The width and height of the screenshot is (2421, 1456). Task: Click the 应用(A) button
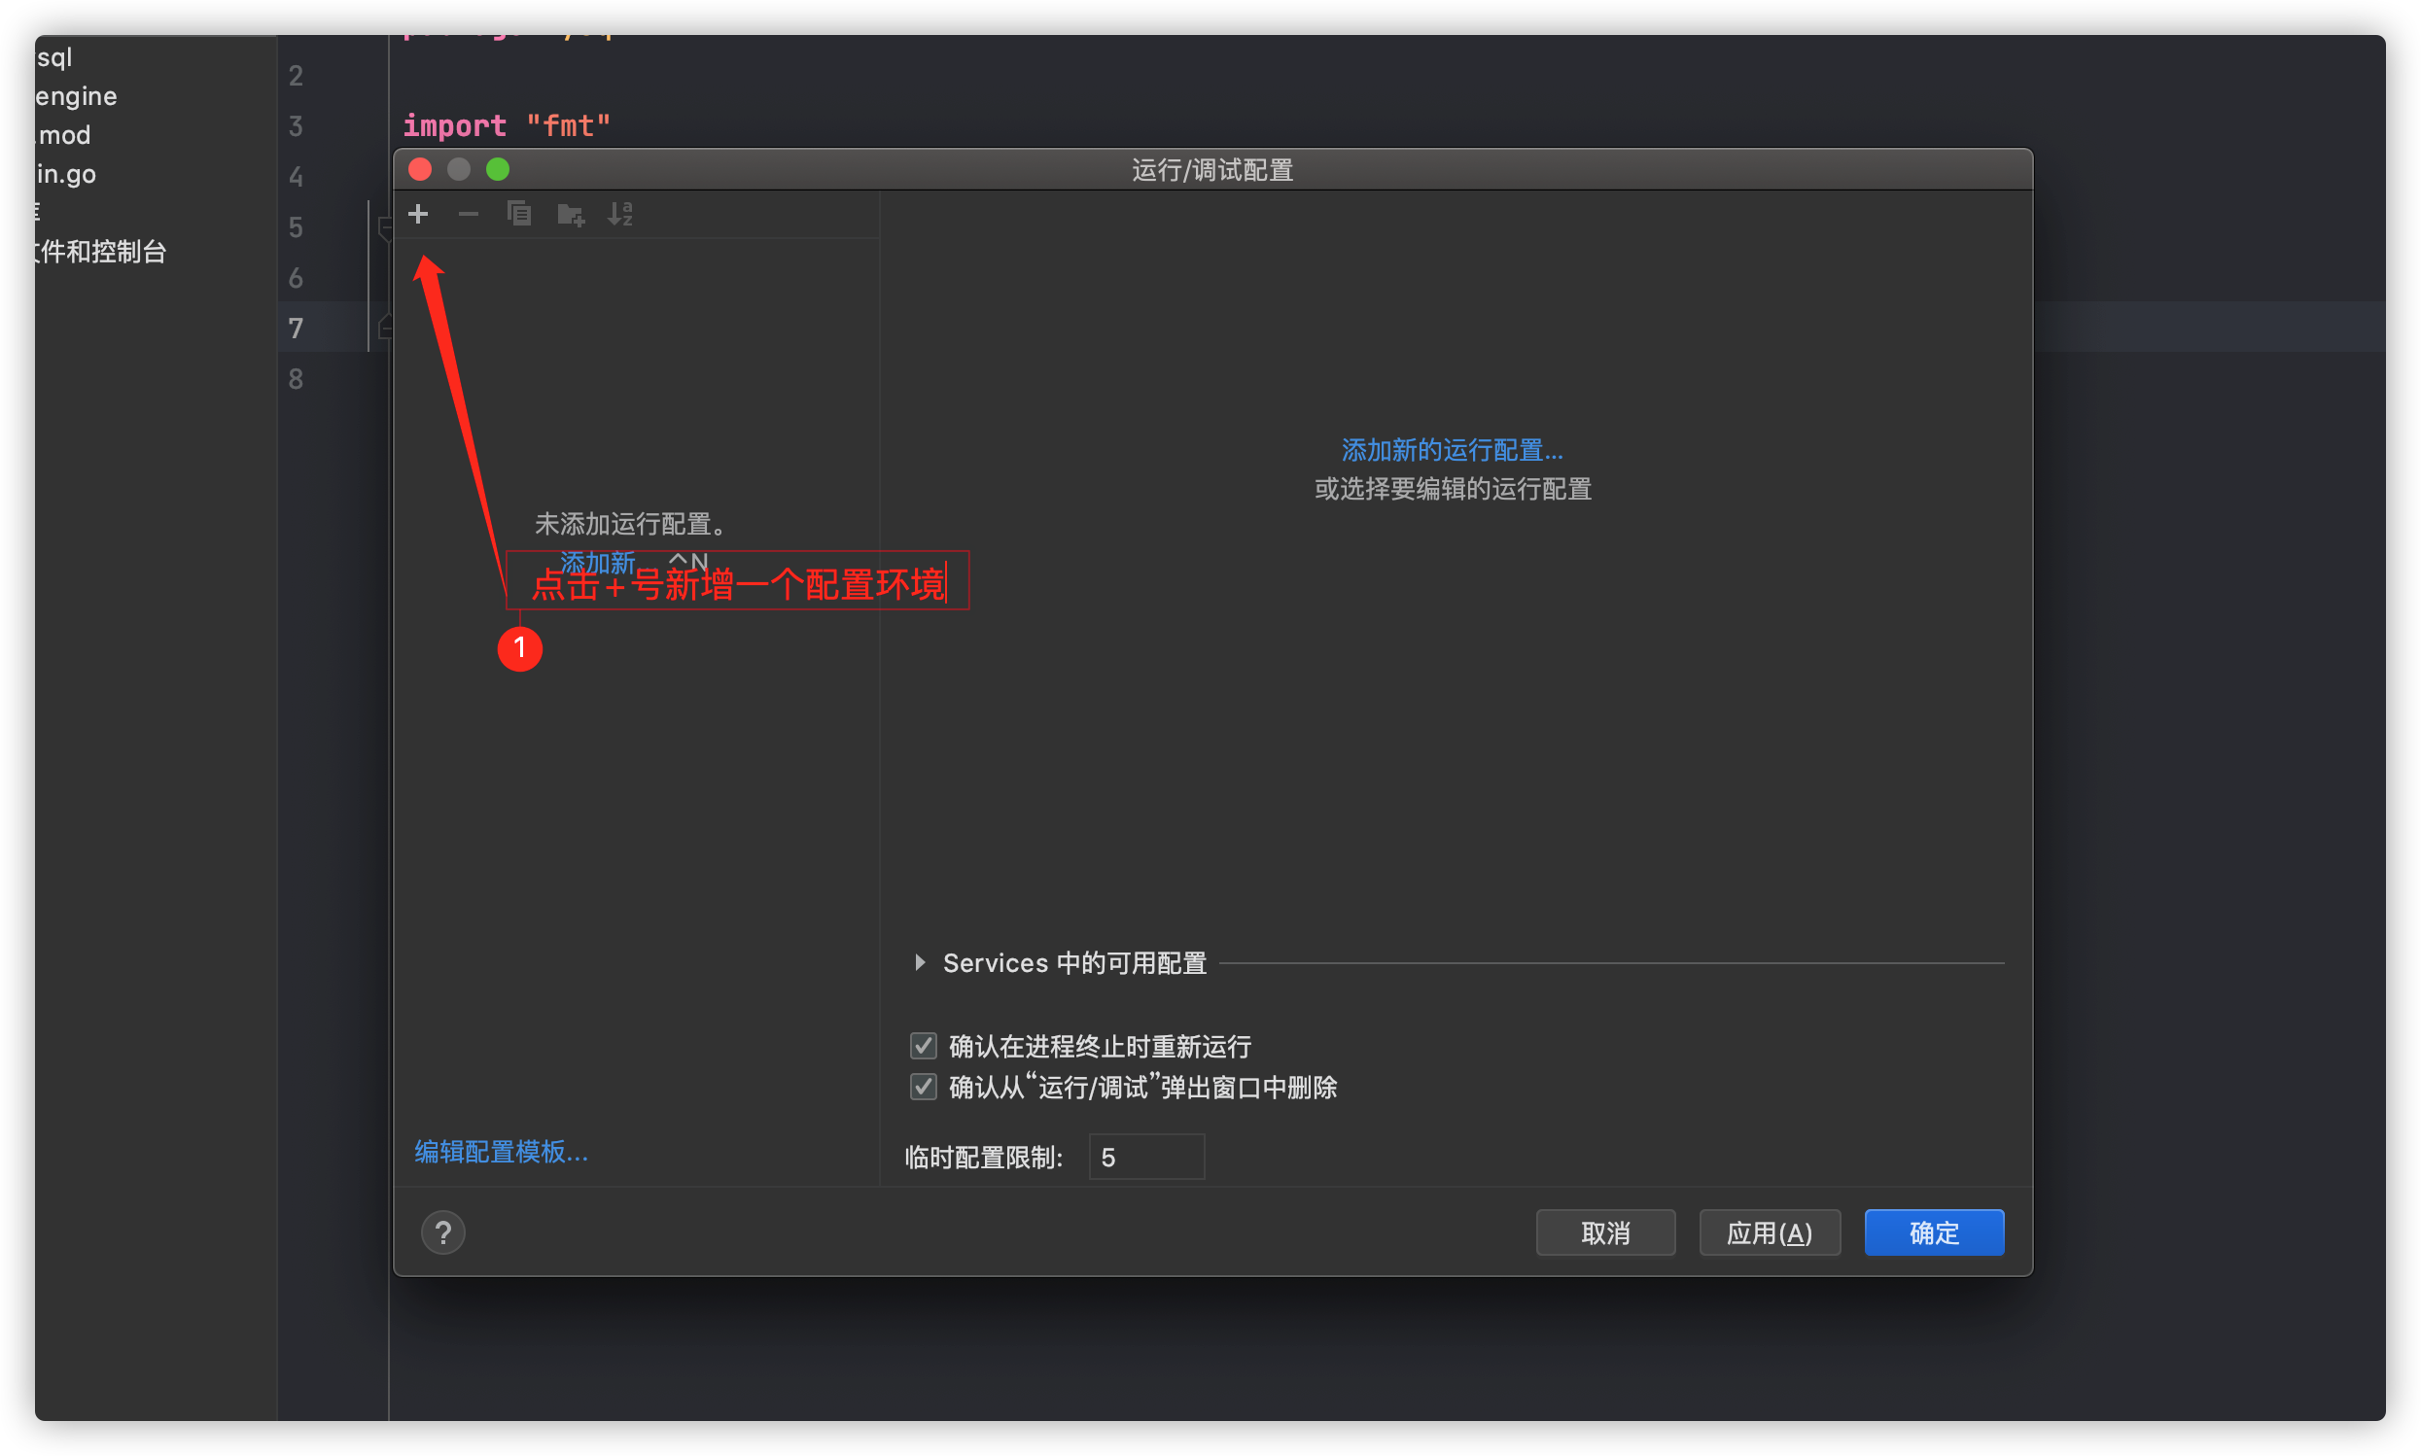pos(1769,1232)
